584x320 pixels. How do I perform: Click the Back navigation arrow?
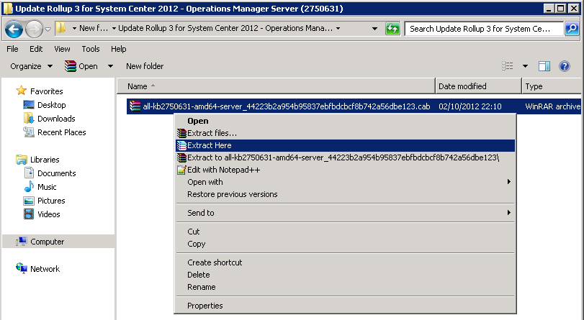point(14,29)
